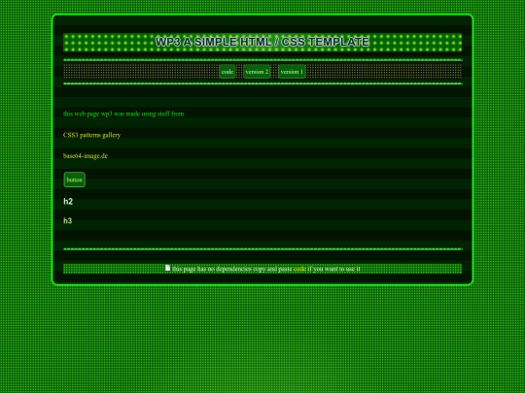
Task: Open the 'version 1' nav button
Action: [292, 72]
